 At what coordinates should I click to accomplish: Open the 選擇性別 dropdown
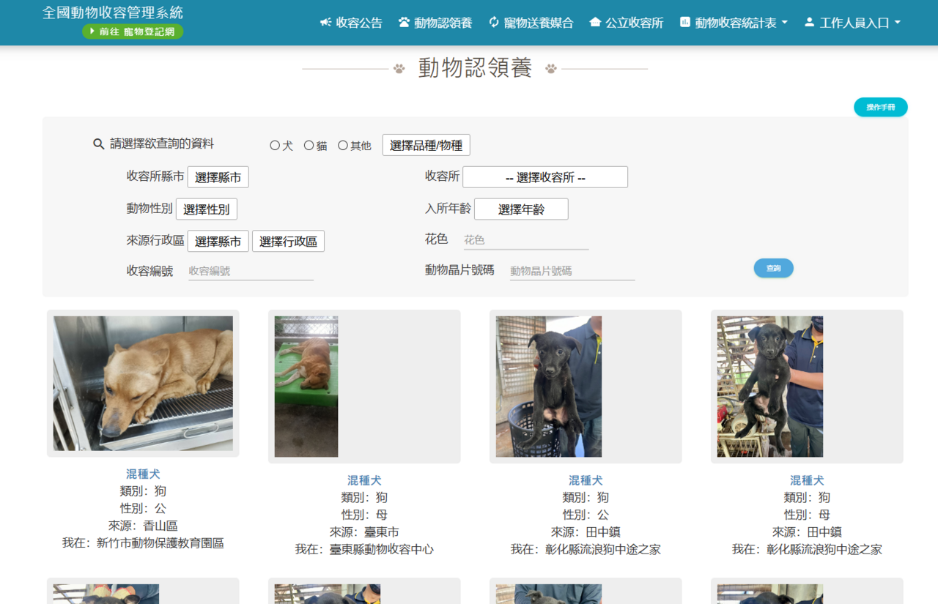click(x=207, y=209)
